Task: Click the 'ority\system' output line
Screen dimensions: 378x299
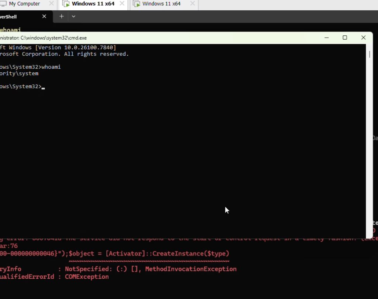Action: [x=19, y=73]
